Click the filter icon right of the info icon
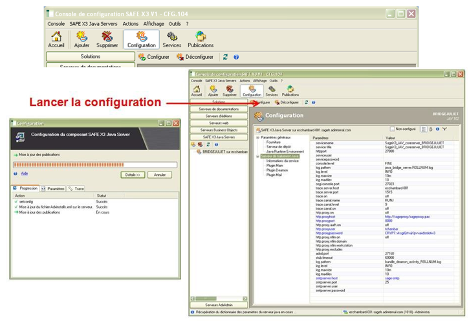 pyautogui.click(x=445, y=129)
